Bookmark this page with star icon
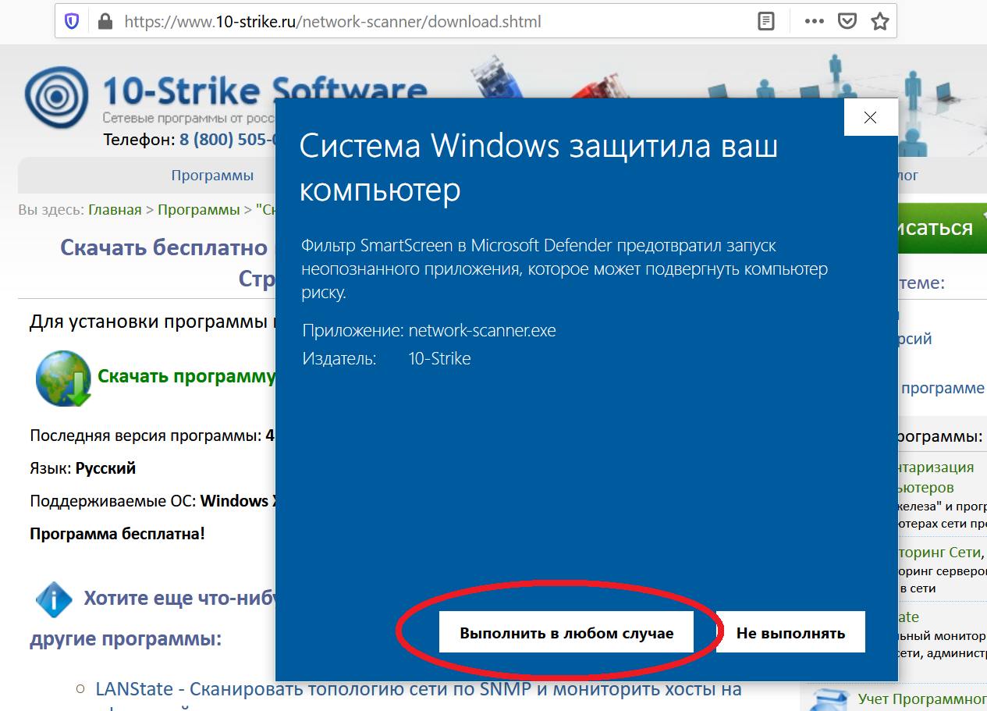Viewport: 987px width, 711px height. (880, 22)
